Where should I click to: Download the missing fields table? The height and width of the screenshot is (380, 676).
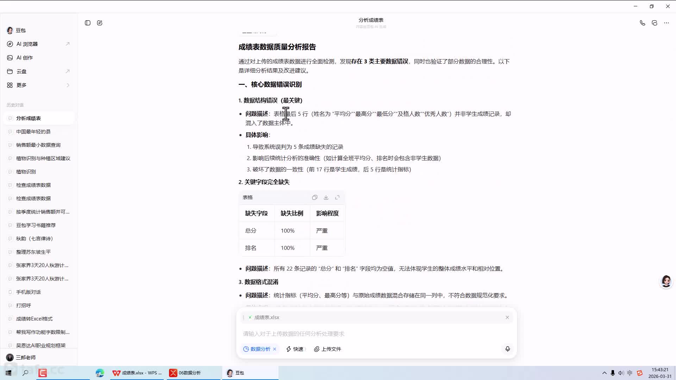pyautogui.click(x=326, y=197)
